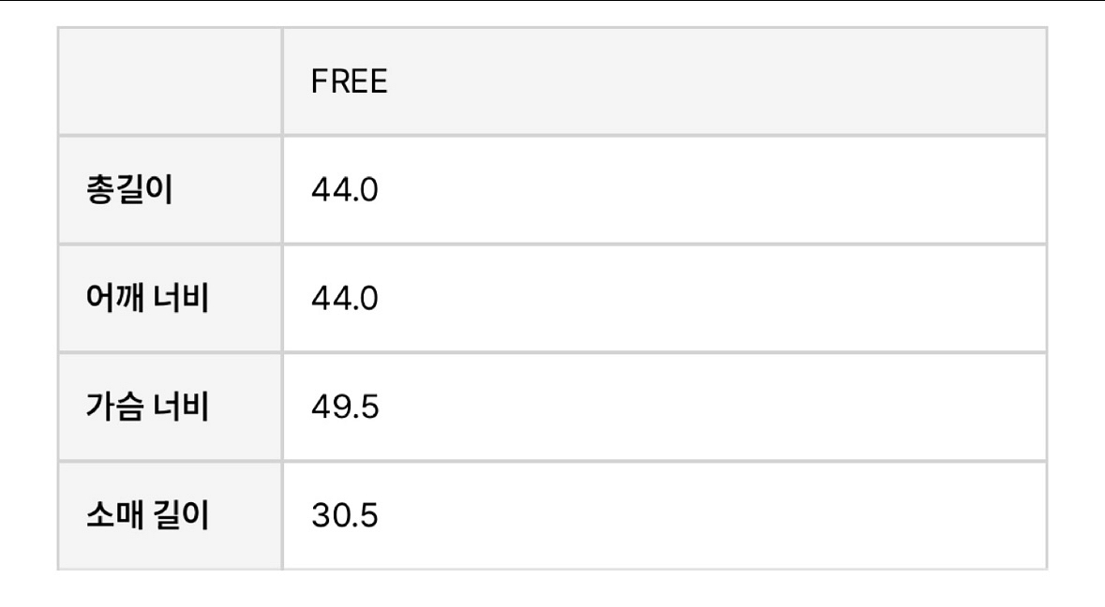
Task: Click the dark divider line above table
Action: click(x=553, y=1)
